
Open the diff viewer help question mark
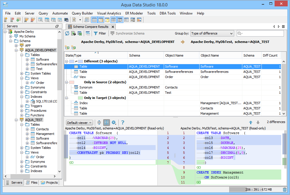pos(123,122)
